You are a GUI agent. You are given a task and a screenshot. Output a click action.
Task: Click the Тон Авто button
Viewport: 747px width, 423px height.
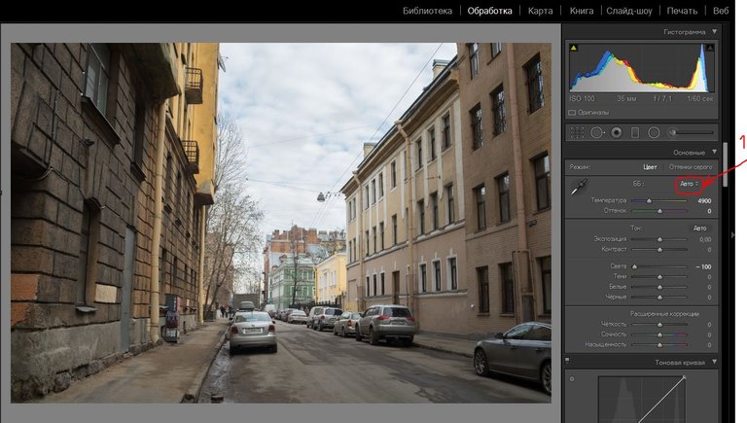(700, 229)
